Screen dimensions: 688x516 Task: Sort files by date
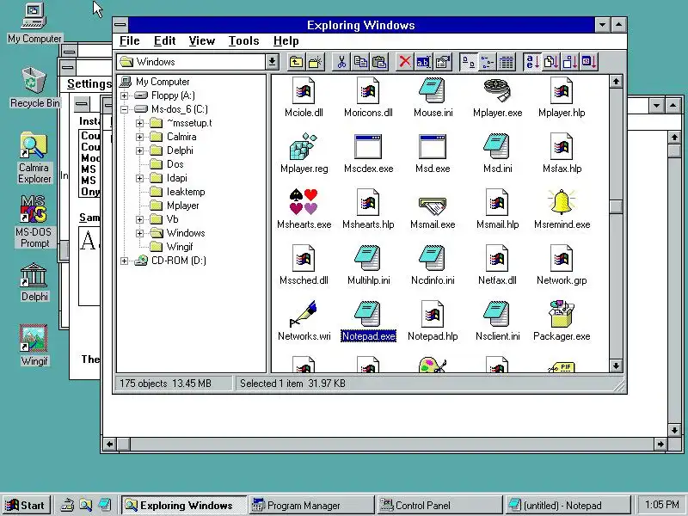tap(589, 62)
